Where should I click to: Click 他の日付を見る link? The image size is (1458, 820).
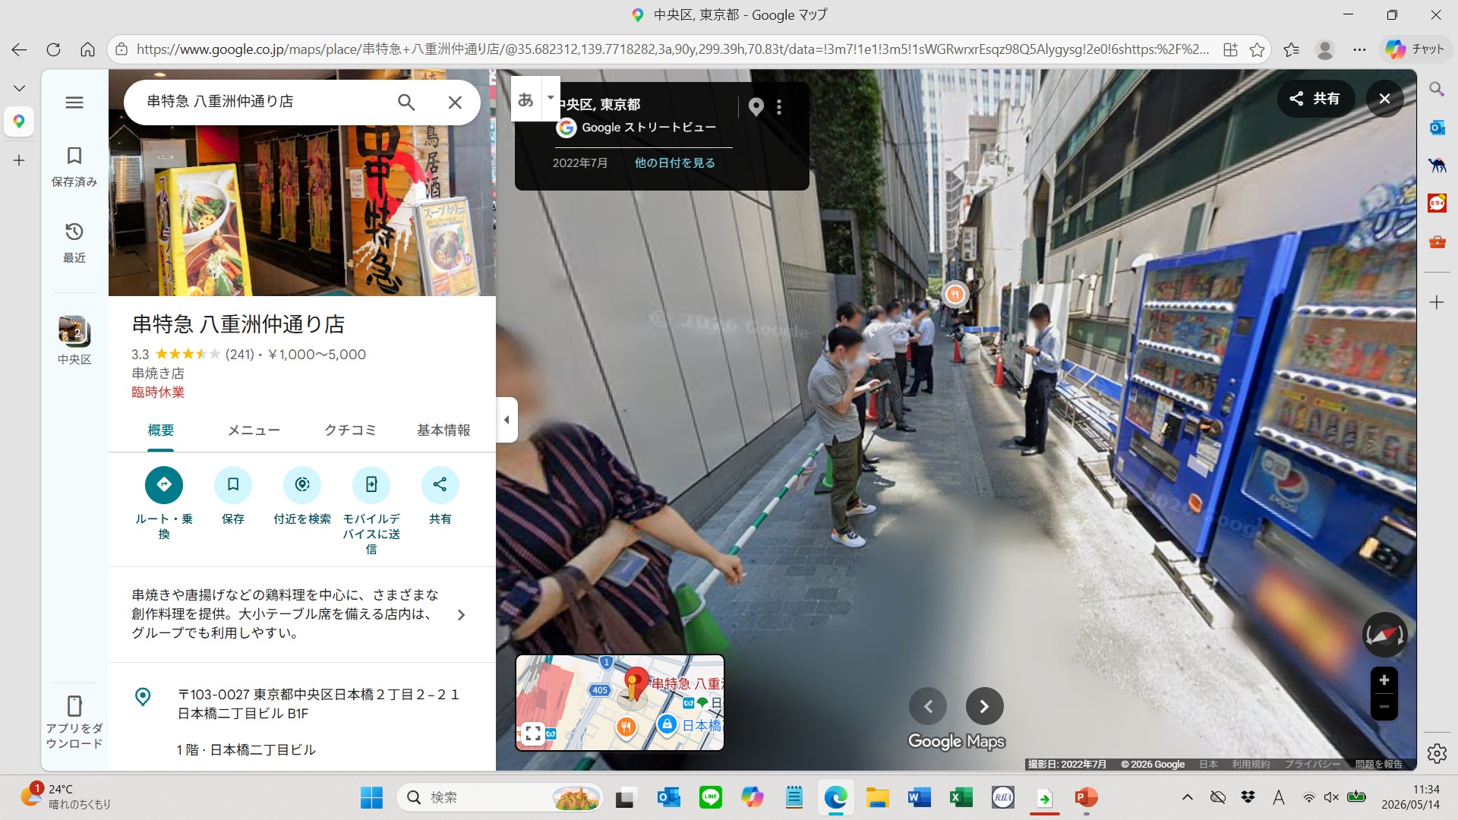point(674,163)
